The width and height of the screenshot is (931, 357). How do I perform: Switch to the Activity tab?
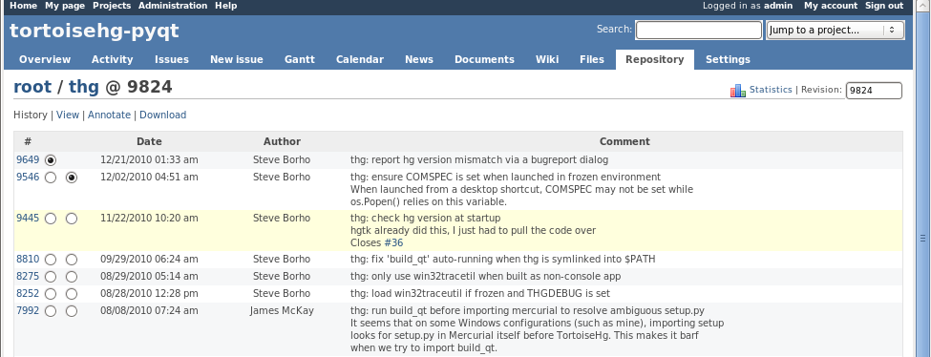[x=113, y=59]
